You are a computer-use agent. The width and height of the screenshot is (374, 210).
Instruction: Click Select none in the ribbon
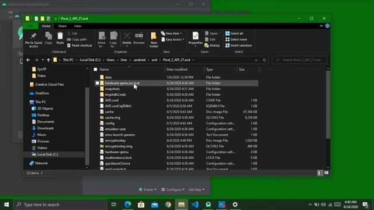[236, 40]
